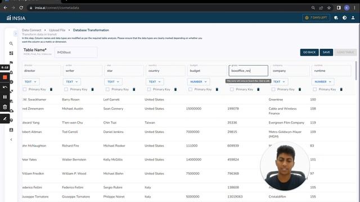Edit the boxoffice_rev column name field

pyautogui.click(x=249, y=71)
